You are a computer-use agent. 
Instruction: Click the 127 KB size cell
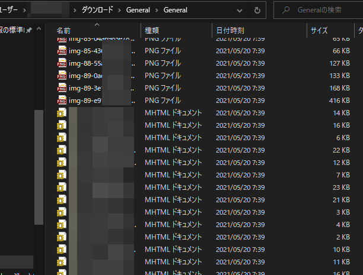point(339,63)
